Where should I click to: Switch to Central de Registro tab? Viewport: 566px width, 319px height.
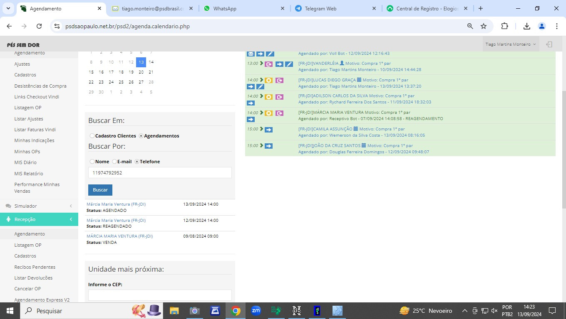(427, 8)
